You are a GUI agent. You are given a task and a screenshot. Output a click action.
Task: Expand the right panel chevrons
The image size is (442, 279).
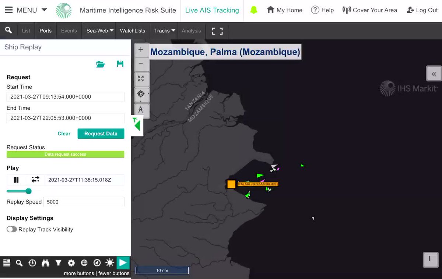(434, 74)
